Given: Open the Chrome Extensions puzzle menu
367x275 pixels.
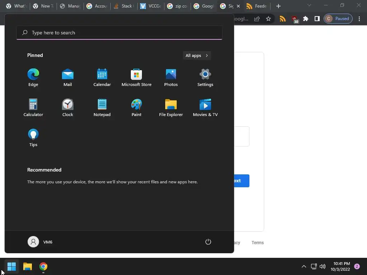Looking at the screenshot, I should click(306, 19).
